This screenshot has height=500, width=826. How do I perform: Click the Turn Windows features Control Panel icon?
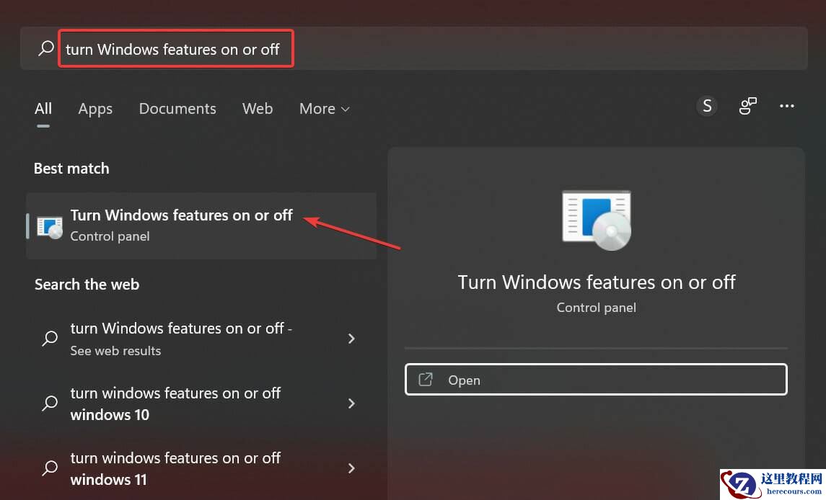48,226
